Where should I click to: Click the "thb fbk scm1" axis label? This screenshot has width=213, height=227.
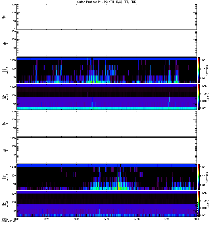[x=5, y=97]
